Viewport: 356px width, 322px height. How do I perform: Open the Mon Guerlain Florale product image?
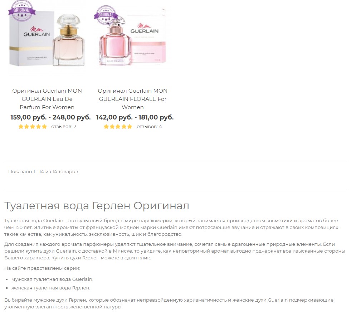coord(133,38)
